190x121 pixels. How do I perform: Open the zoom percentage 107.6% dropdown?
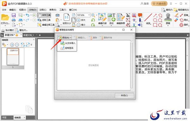pos(89,15)
